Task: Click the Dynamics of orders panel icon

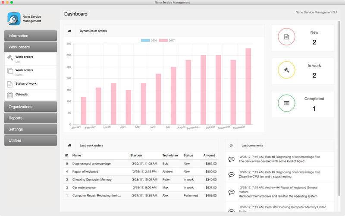Action: (x=69, y=31)
